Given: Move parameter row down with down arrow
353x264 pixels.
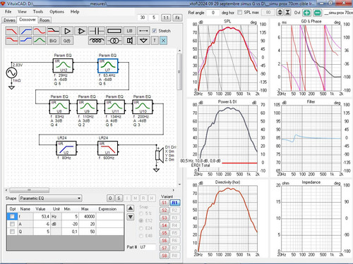Looking at the screenshot, I should 131,217.
